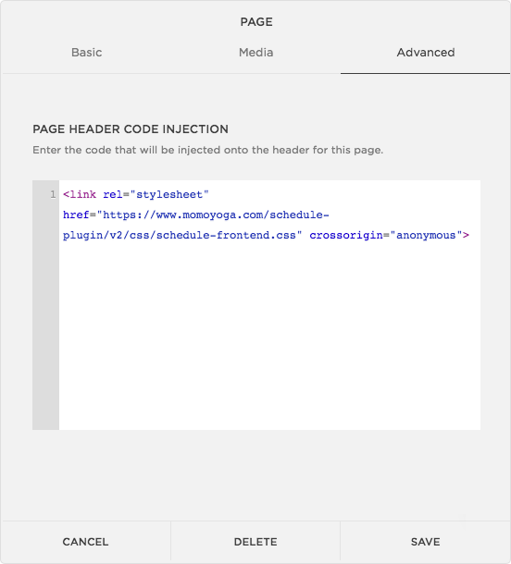
Task: Click the 'Enter the code that will be injected' description
Action: [207, 150]
